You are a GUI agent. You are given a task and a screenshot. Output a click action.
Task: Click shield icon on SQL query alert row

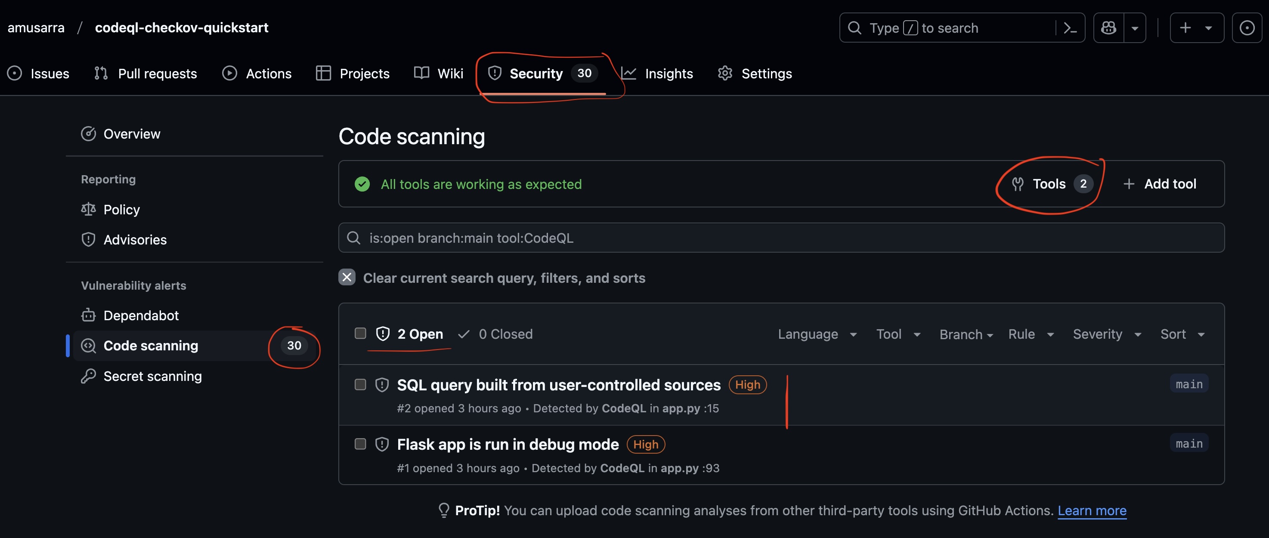tap(382, 385)
